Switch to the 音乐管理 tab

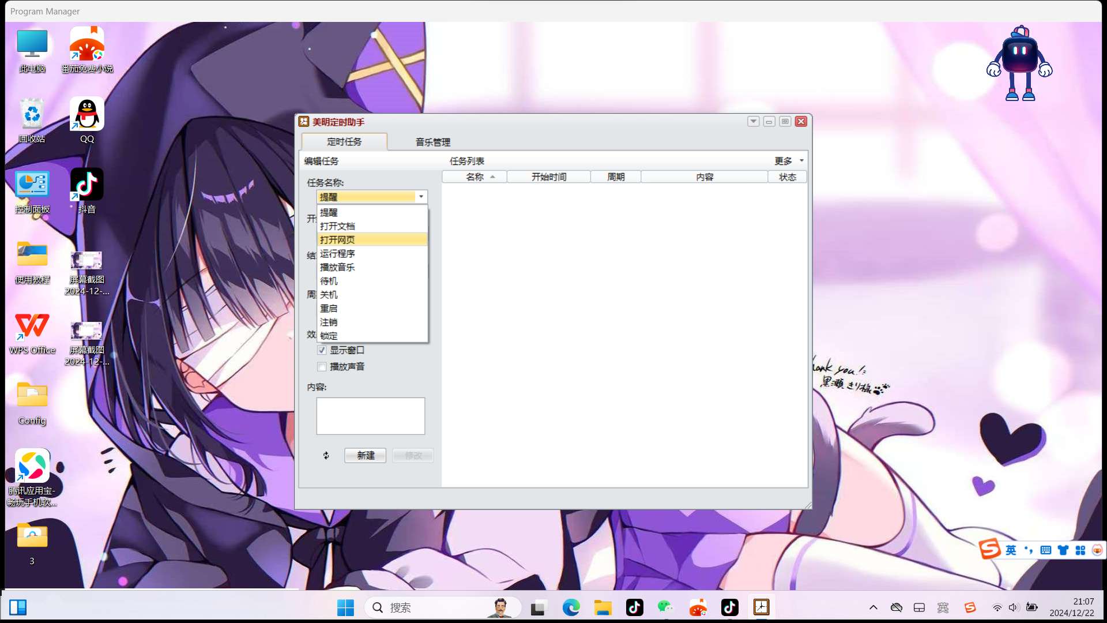[433, 142]
